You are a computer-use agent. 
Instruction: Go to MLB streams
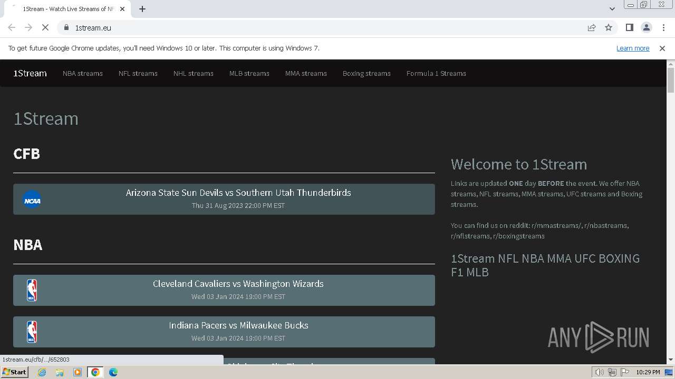pos(249,73)
